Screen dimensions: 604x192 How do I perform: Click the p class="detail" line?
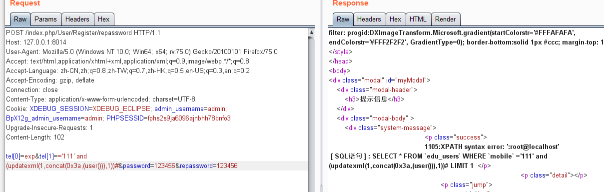554,175
